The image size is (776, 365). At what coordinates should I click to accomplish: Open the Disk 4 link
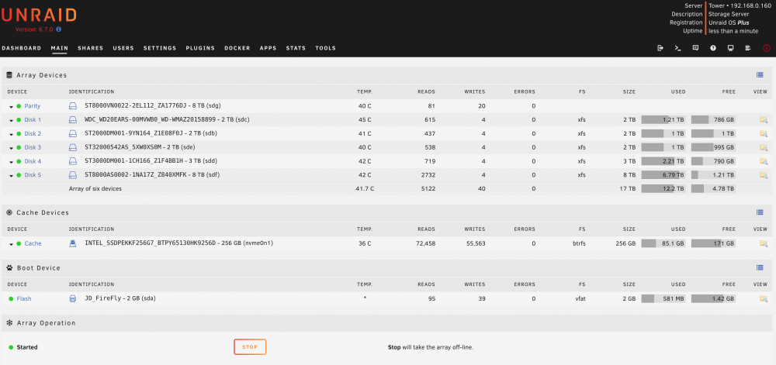click(33, 161)
